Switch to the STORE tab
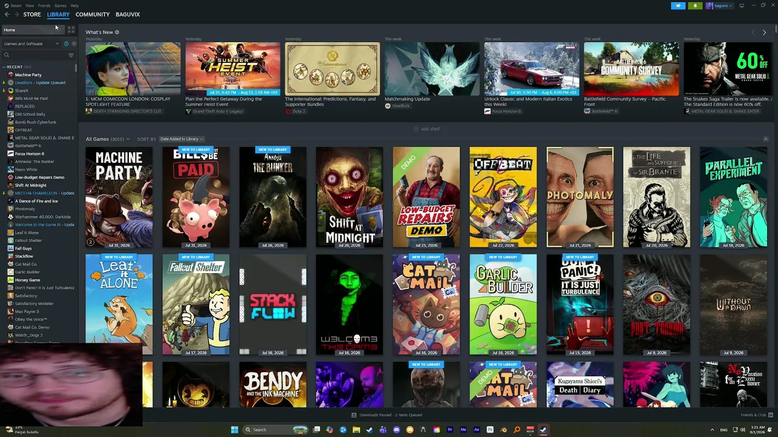This screenshot has height=437, width=778. point(32,15)
